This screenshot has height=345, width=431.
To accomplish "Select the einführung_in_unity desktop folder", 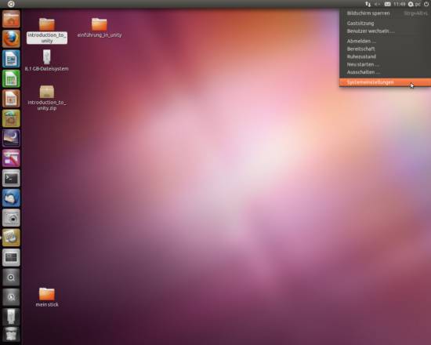I will click(x=100, y=27).
